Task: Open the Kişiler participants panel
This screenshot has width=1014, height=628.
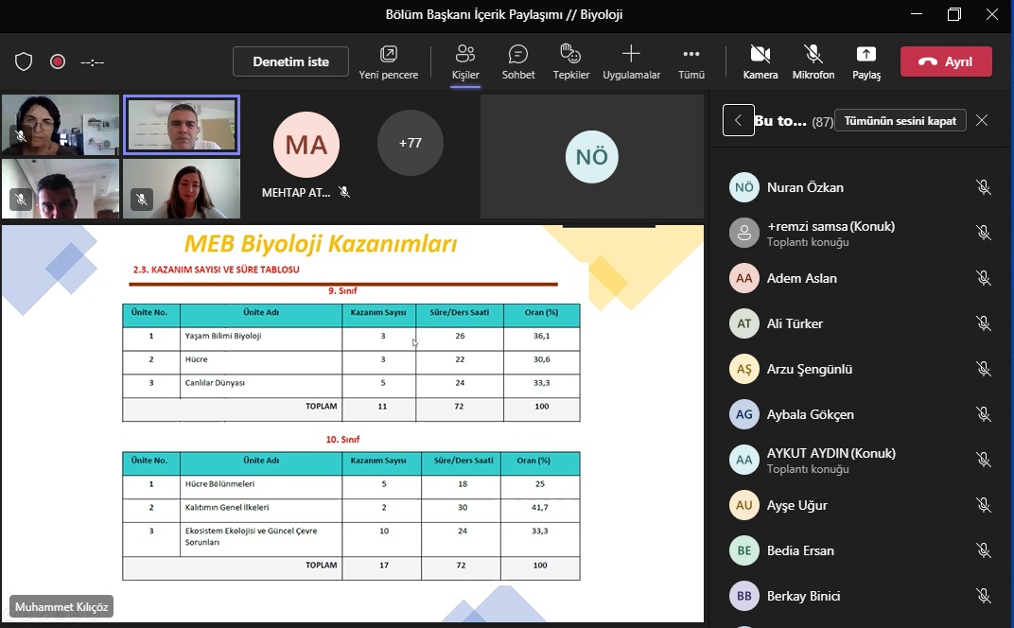Action: pos(465,62)
